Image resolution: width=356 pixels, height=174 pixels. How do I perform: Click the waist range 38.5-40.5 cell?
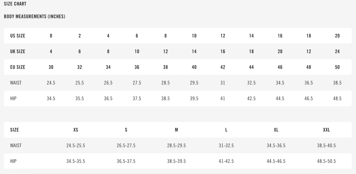(x=326, y=145)
